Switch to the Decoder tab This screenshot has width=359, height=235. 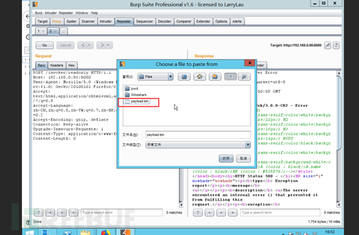pos(165,21)
